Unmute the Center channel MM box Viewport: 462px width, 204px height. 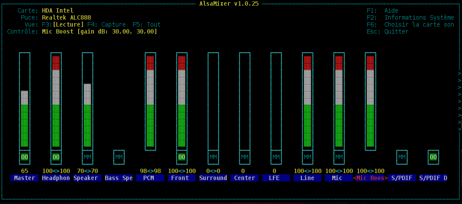click(x=245, y=157)
